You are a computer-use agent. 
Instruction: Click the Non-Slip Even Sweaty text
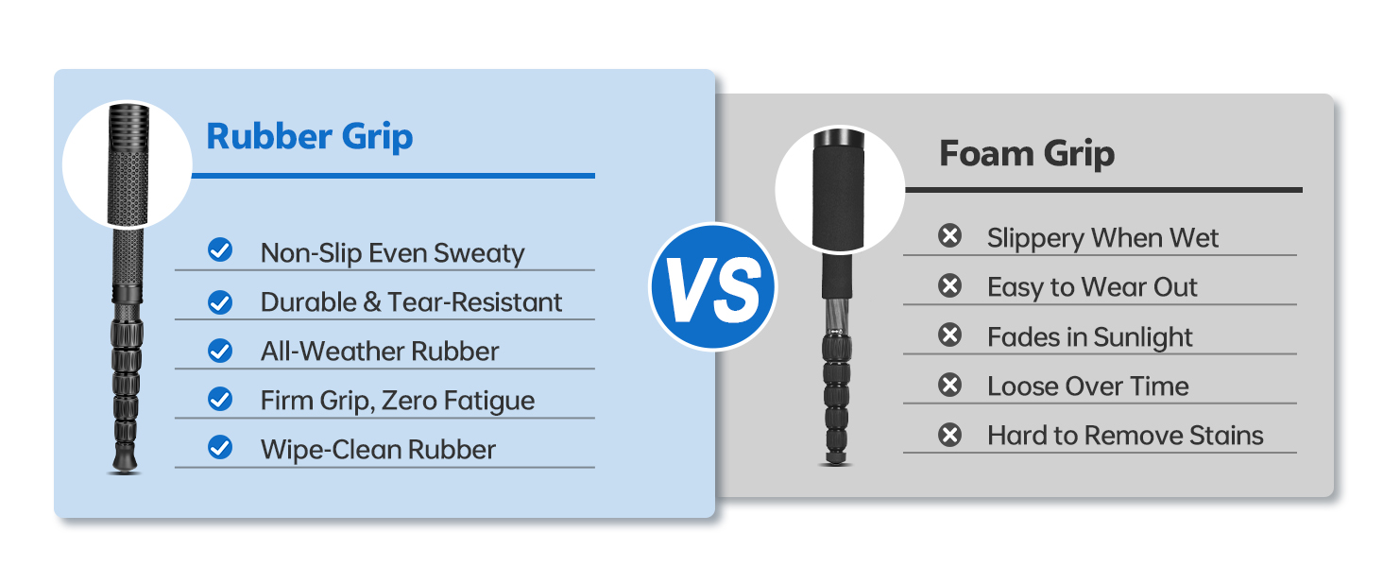click(x=392, y=253)
